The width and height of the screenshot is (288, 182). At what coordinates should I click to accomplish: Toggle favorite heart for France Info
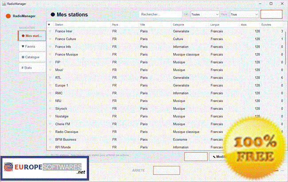tap(50, 47)
